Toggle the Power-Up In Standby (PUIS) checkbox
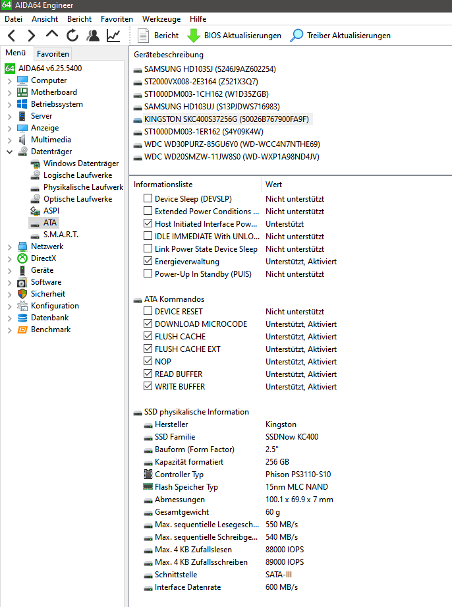The width and height of the screenshot is (452, 607). (148, 274)
